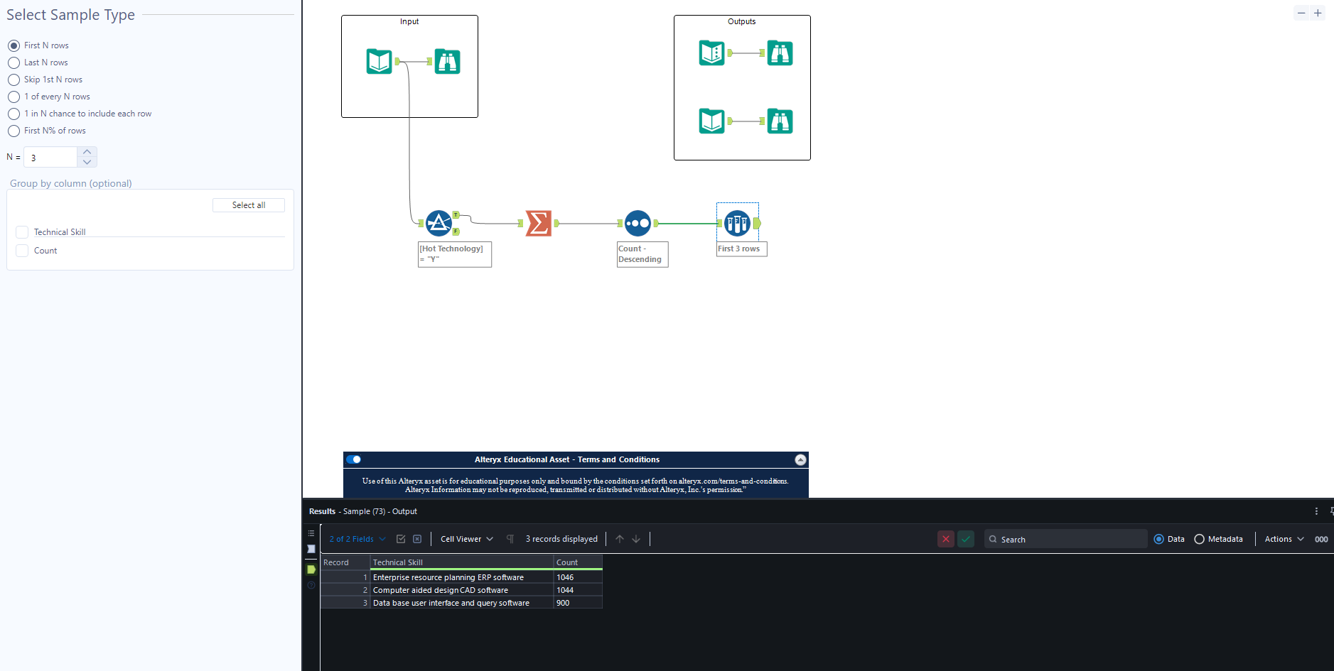Apply data changes with green checkmark
Screen dimensions: 1334x671
click(x=966, y=539)
